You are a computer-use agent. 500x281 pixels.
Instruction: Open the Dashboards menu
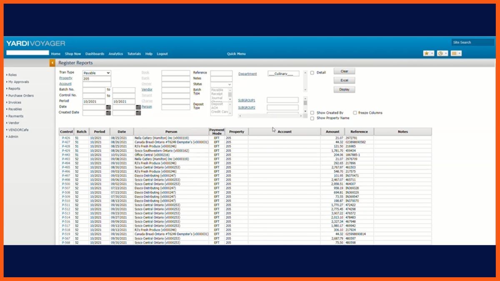click(x=95, y=54)
